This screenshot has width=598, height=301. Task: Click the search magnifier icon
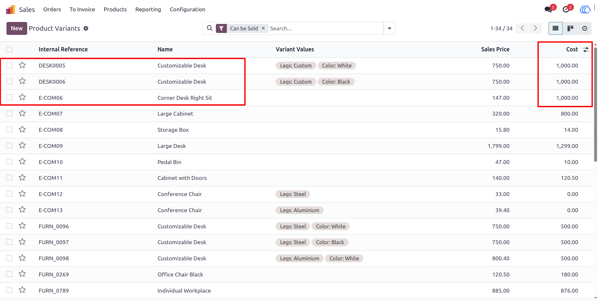210,28
